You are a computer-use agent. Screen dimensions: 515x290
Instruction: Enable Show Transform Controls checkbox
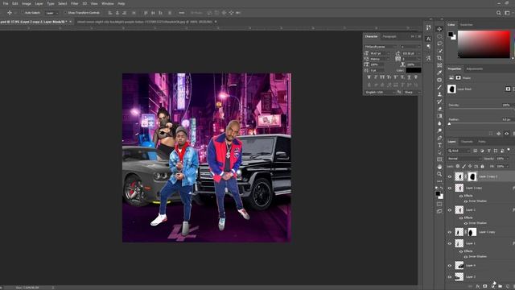[65, 13]
